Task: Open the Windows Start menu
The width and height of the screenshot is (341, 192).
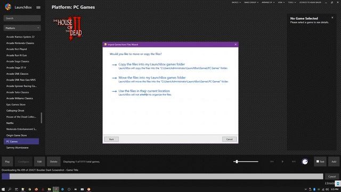Action: 3,189
